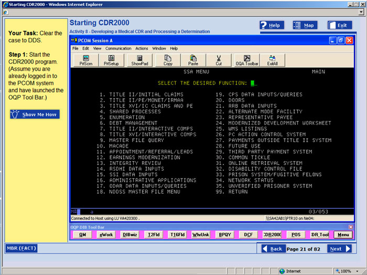Launch CDR2000 from the OQP tool bar
The height and width of the screenshot is (275, 367).
(x=272, y=235)
